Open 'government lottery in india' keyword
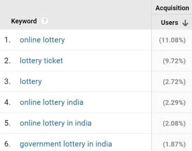This screenshot has width=192, height=151. tap(66, 144)
